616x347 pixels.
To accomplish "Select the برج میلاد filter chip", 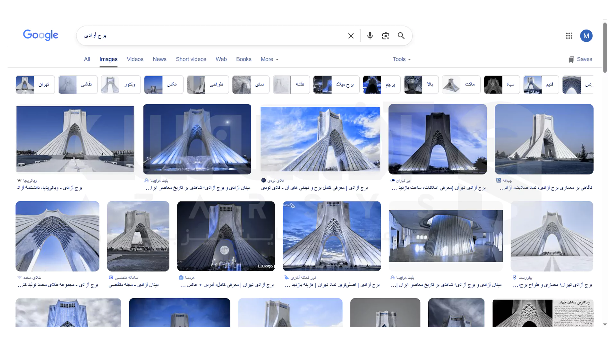I will coord(336,85).
